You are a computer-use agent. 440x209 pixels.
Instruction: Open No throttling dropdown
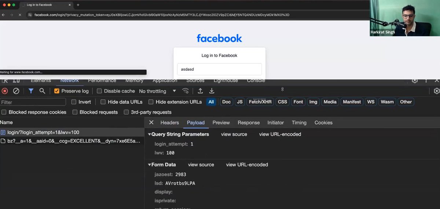pos(158,91)
